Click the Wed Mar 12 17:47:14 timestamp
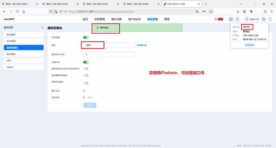 254,39
